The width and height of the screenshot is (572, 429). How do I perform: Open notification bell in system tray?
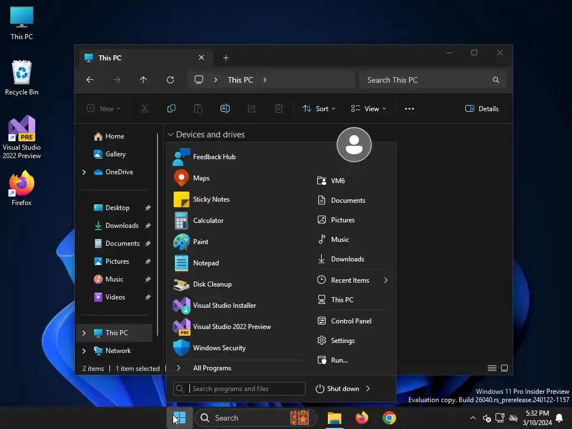(x=559, y=418)
